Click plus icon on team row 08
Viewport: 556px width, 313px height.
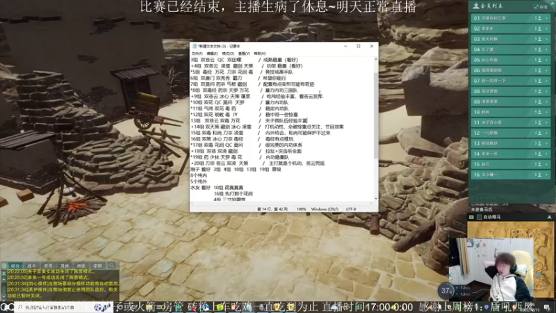click(546, 91)
